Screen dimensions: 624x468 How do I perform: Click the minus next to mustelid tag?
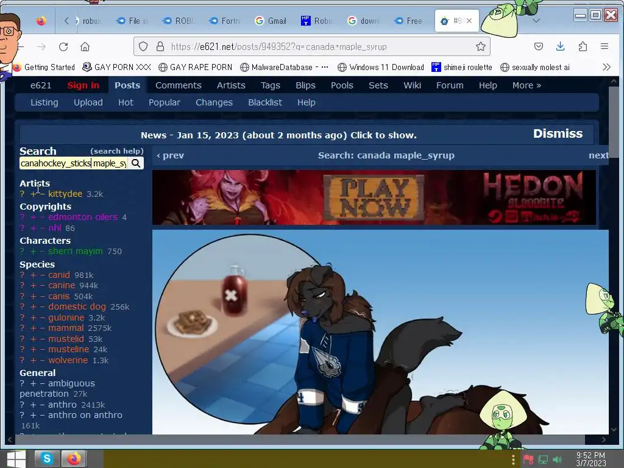42,339
